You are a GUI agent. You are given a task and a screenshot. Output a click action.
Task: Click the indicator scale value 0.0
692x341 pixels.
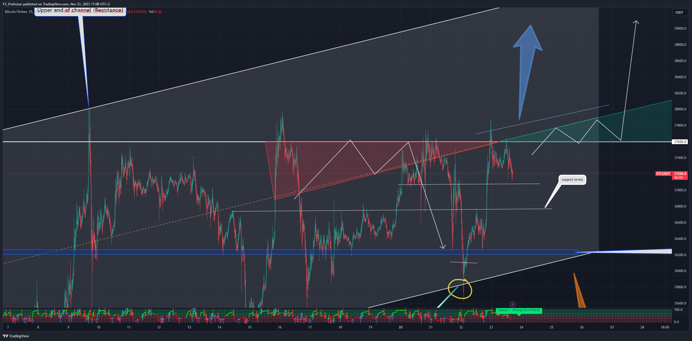tap(677, 322)
